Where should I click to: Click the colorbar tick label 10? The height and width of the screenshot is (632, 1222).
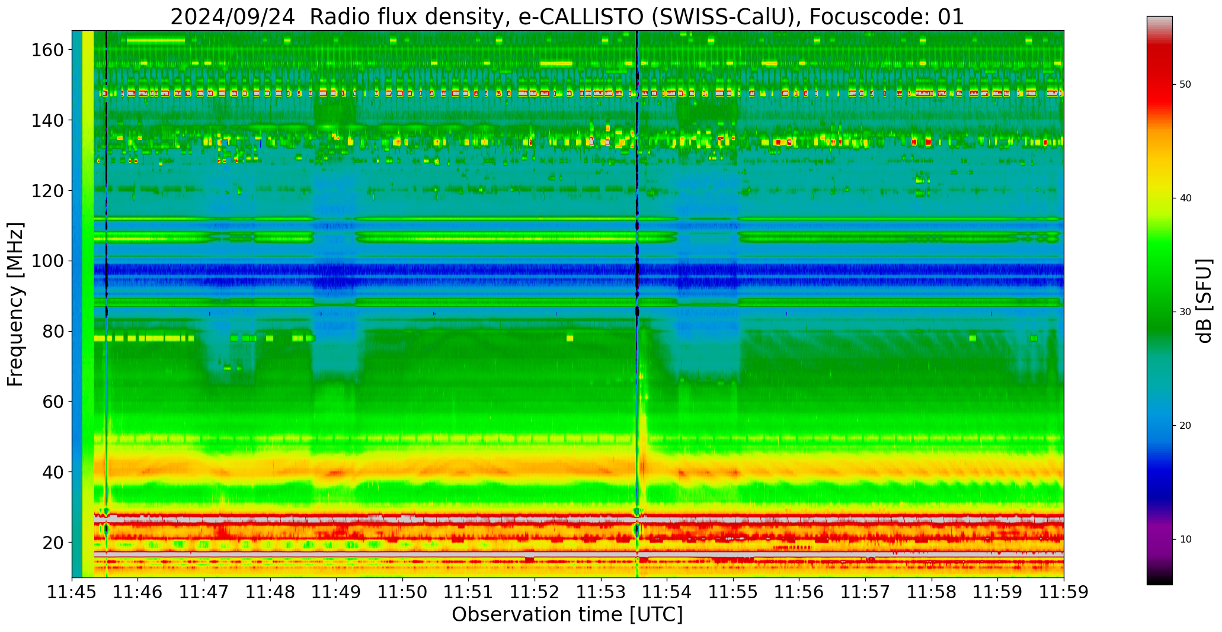[x=1185, y=540]
